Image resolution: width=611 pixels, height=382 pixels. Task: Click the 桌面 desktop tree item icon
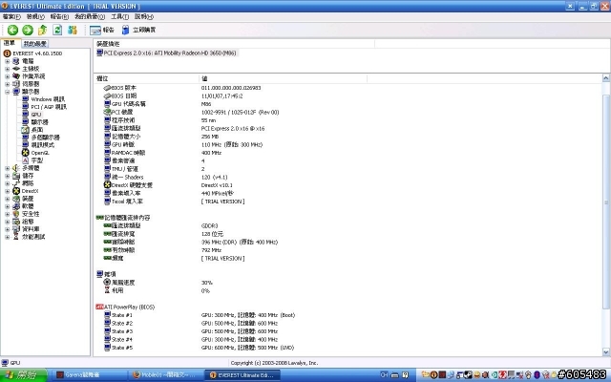click(x=26, y=130)
